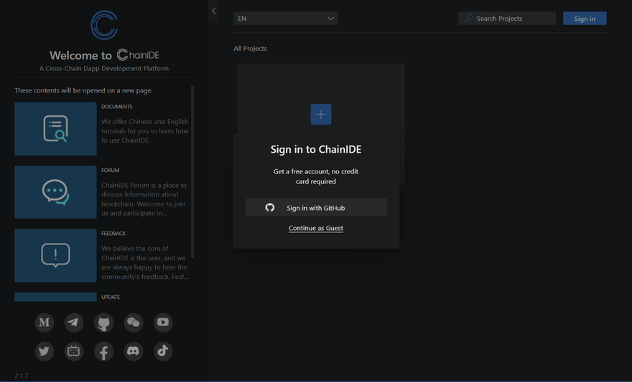Open the Forum thumbnail card
The image size is (632, 382).
click(x=55, y=192)
